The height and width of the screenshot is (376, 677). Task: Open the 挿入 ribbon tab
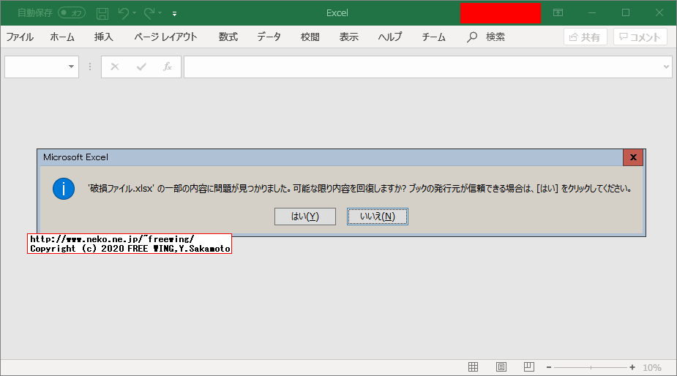coord(104,37)
